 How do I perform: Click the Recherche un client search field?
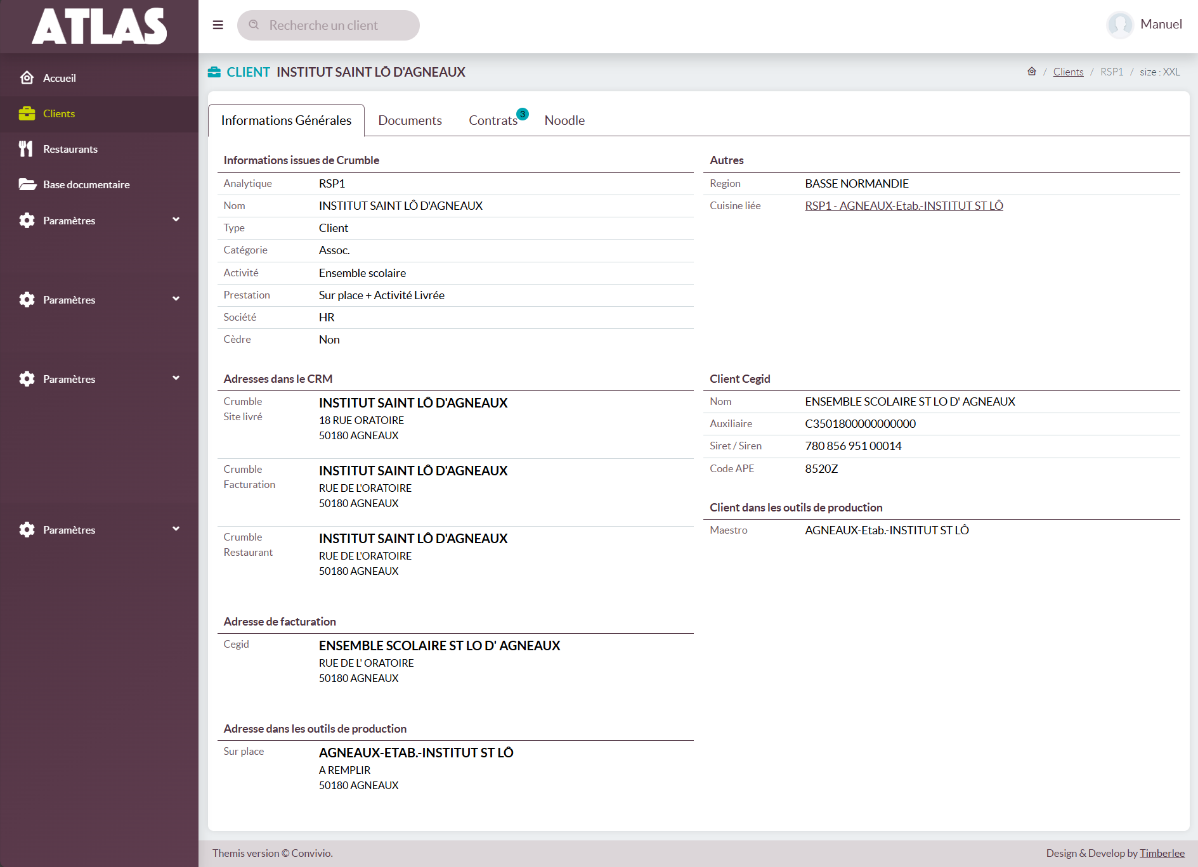(x=329, y=25)
